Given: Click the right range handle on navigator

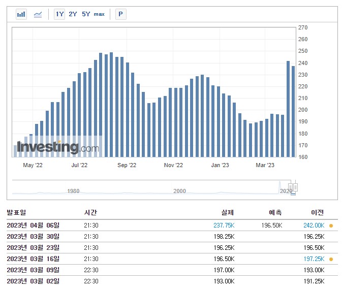Looking at the screenshot, I should [295, 187].
